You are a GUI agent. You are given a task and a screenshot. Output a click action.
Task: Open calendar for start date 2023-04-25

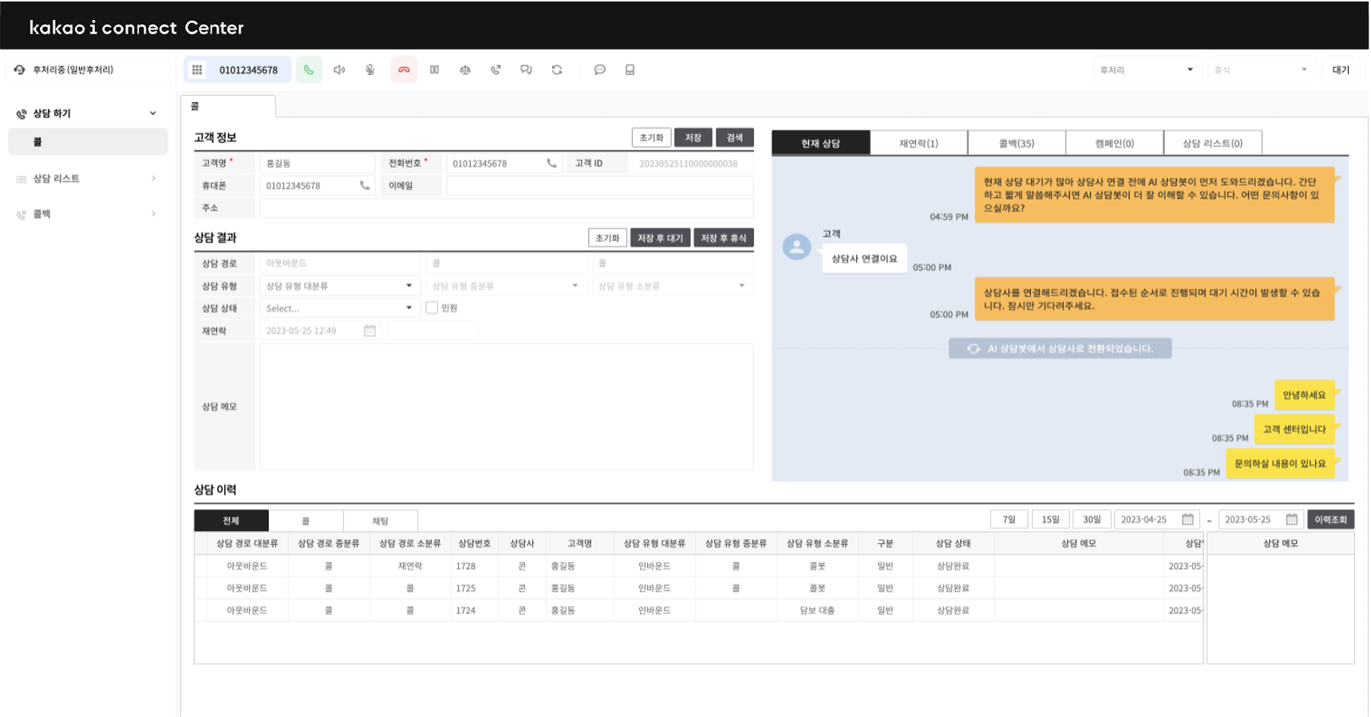(1187, 519)
